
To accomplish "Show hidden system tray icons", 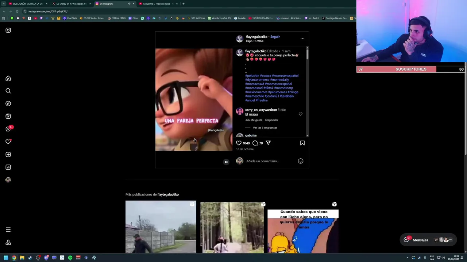I will (408, 258).
